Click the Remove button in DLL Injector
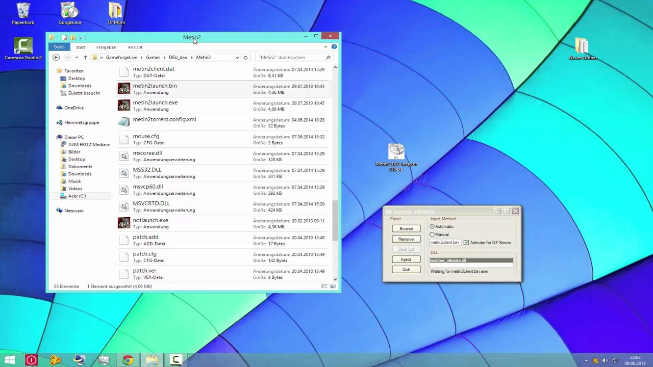This screenshot has width=653, height=367. [x=406, y=239]
